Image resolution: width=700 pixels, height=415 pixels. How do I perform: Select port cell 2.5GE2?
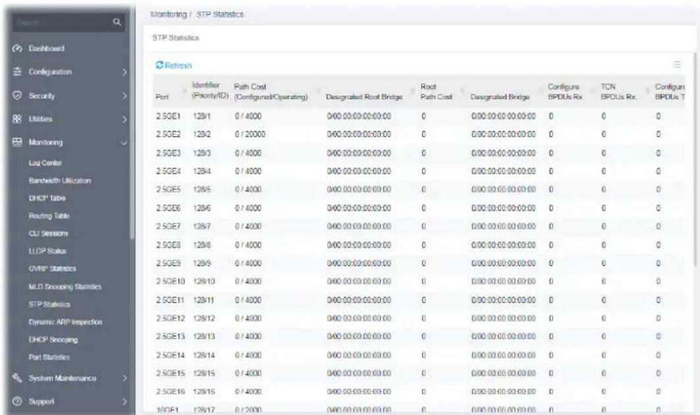168,134
